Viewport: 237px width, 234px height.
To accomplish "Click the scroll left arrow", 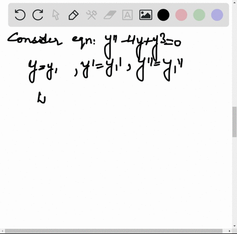I will pyautogui.click(x=2, y=231).
